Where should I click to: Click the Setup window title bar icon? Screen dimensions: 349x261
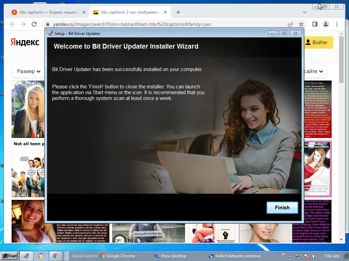(x=50, y=33)
